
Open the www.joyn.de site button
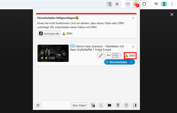(x=49, y=33)
